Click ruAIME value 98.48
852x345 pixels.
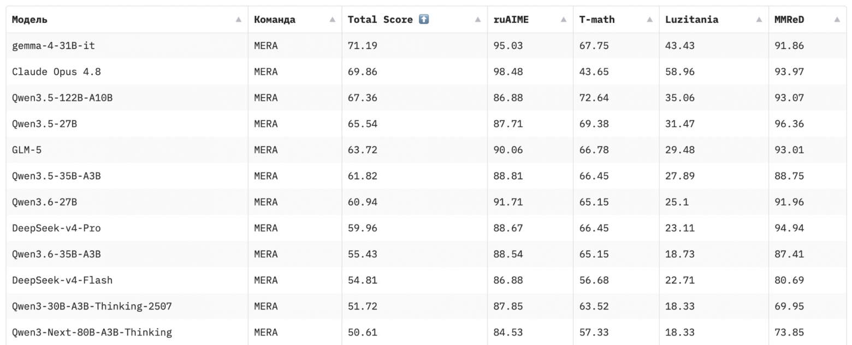pos(508,72)
